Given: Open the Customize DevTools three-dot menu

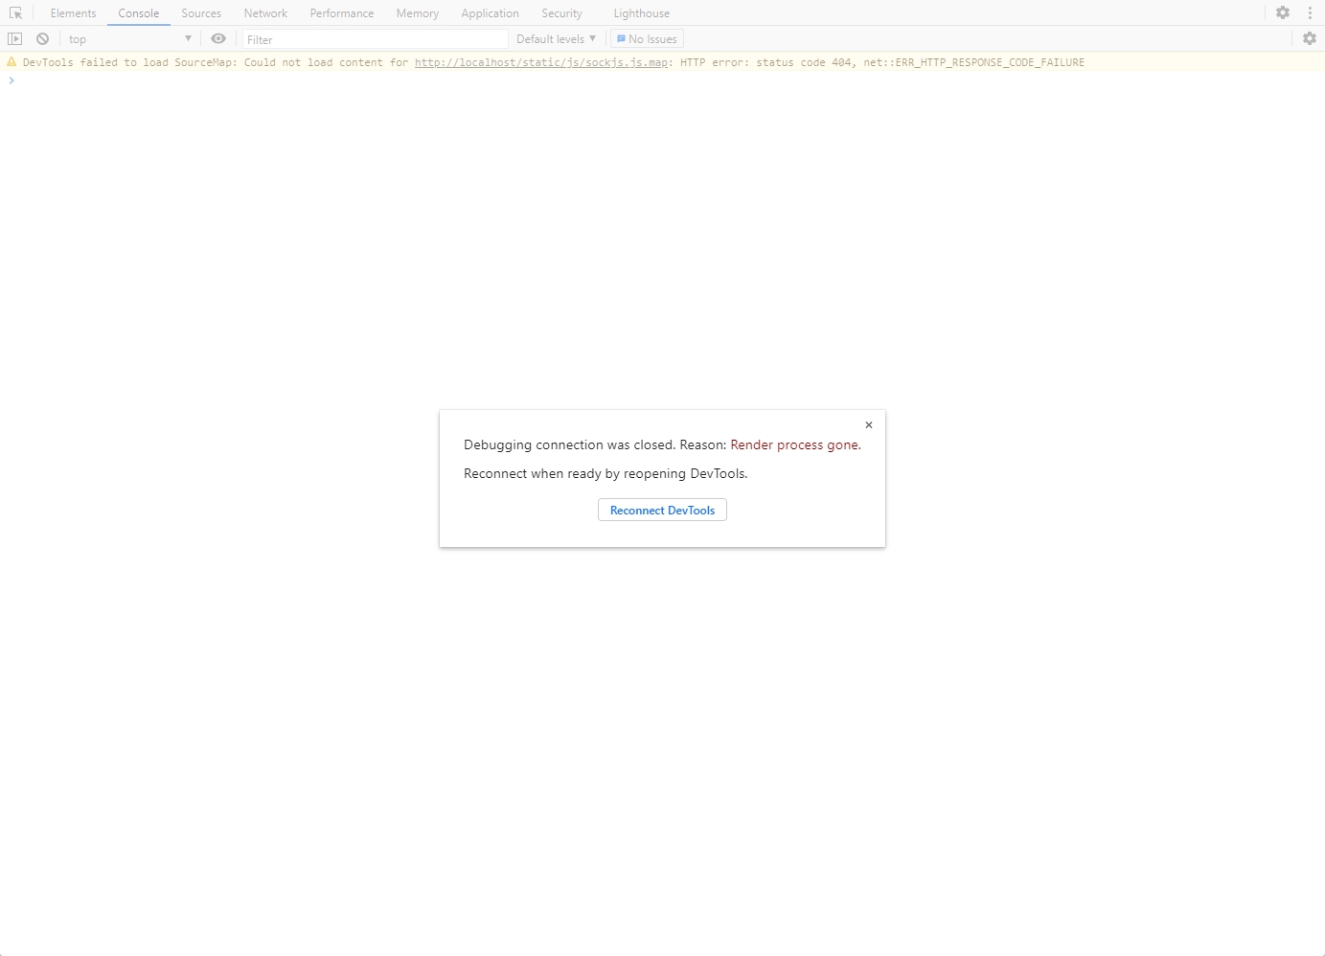Looking at the screenshot, I should [1310, 12].
